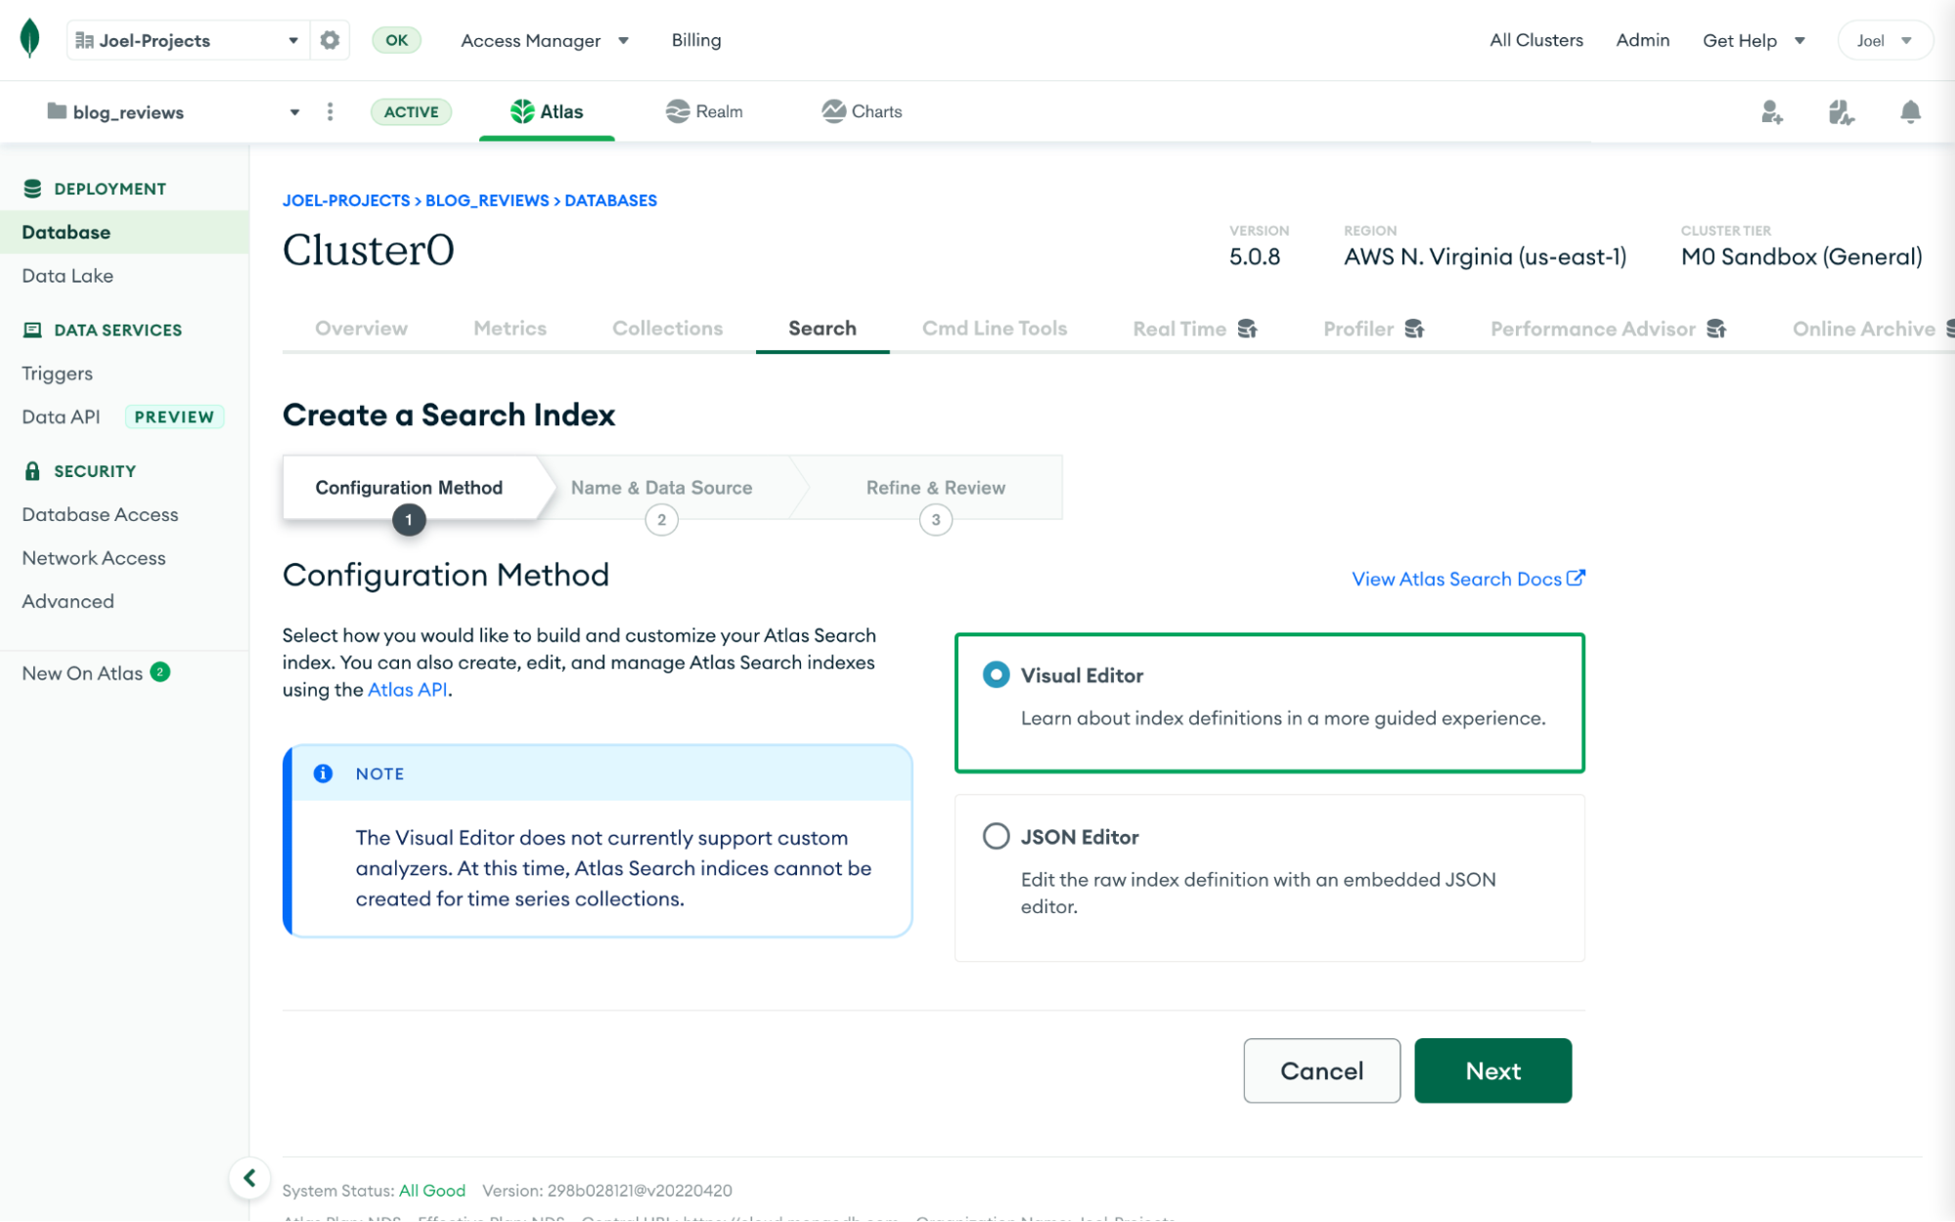This screenshot has width=1955, height=1222.
Task: Open the Overview cluster tab
Action: (361, 328)
